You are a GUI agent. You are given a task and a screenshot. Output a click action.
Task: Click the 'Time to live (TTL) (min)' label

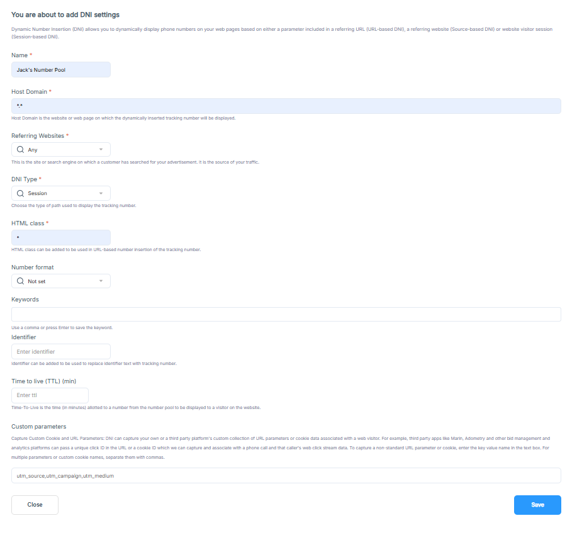point(44,381)
